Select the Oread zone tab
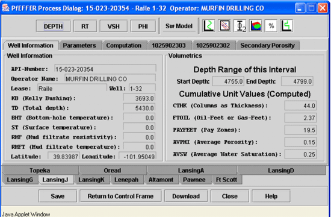The image size is (331, 217). (113, 170)
